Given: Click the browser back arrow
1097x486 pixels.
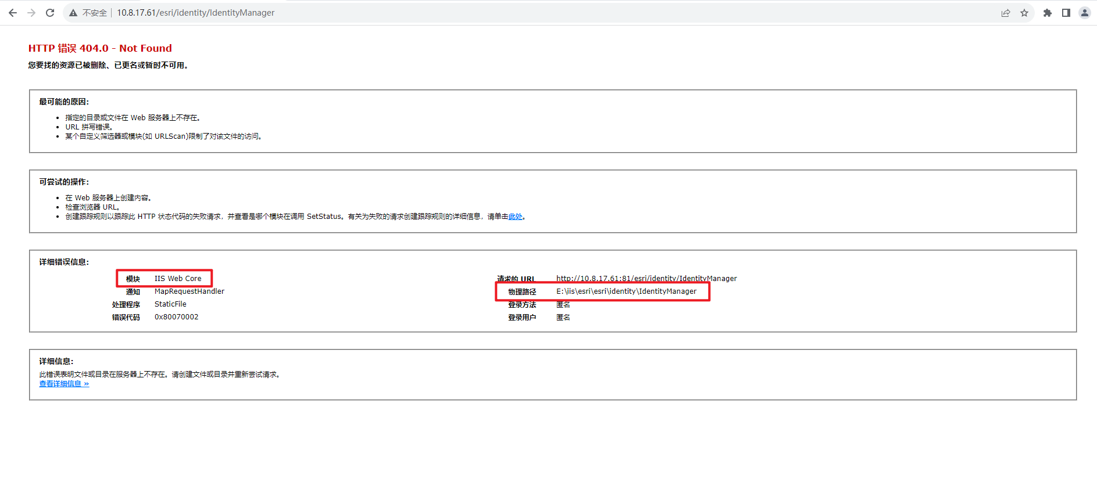Looking at the screenshot, I should coord(13,13).
